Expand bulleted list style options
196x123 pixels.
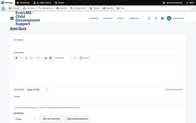tap(35, 58)
